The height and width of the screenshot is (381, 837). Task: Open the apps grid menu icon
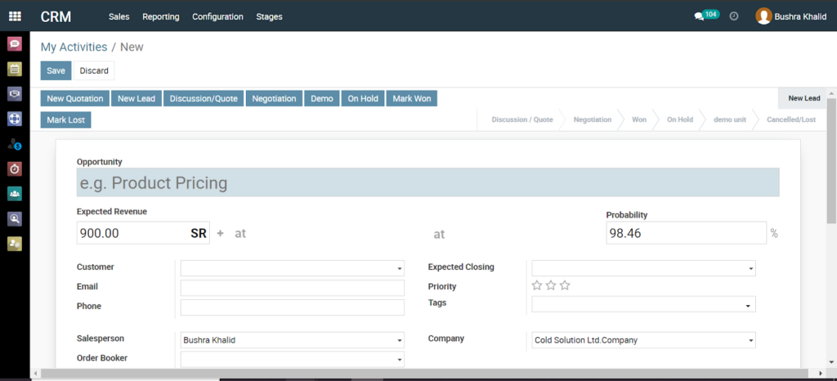(x=15, y=16)
